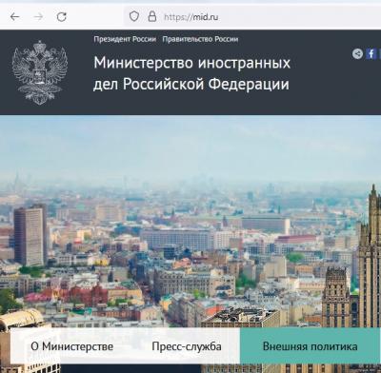
Task: Open the О Министерстве menu item
Action: coord(72,346)
